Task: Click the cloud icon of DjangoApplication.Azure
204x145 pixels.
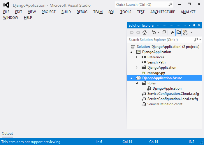Action: coord(138,78)
